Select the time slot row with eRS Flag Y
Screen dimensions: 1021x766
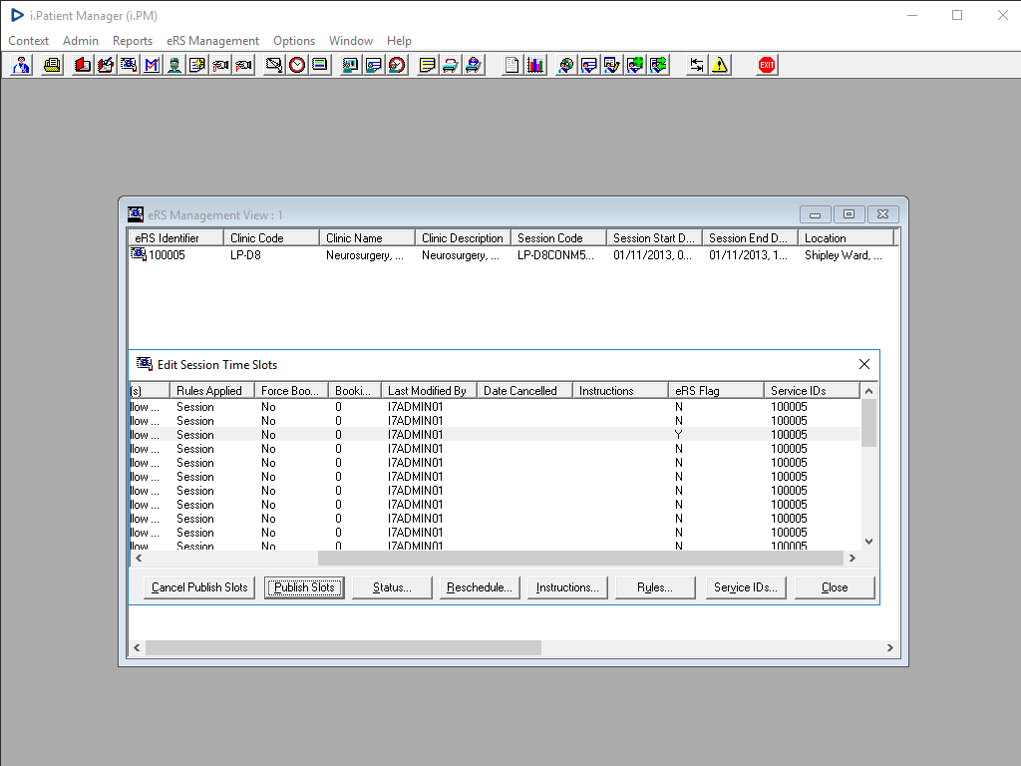point(495,435)
